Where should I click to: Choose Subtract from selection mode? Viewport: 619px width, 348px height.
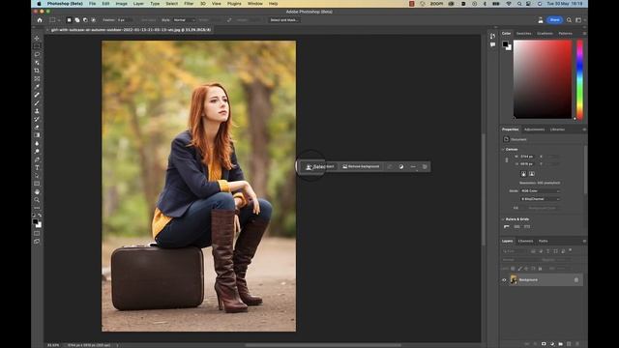(x=85, y=20)
